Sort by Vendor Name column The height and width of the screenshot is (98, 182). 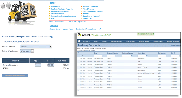pos(141,53)
